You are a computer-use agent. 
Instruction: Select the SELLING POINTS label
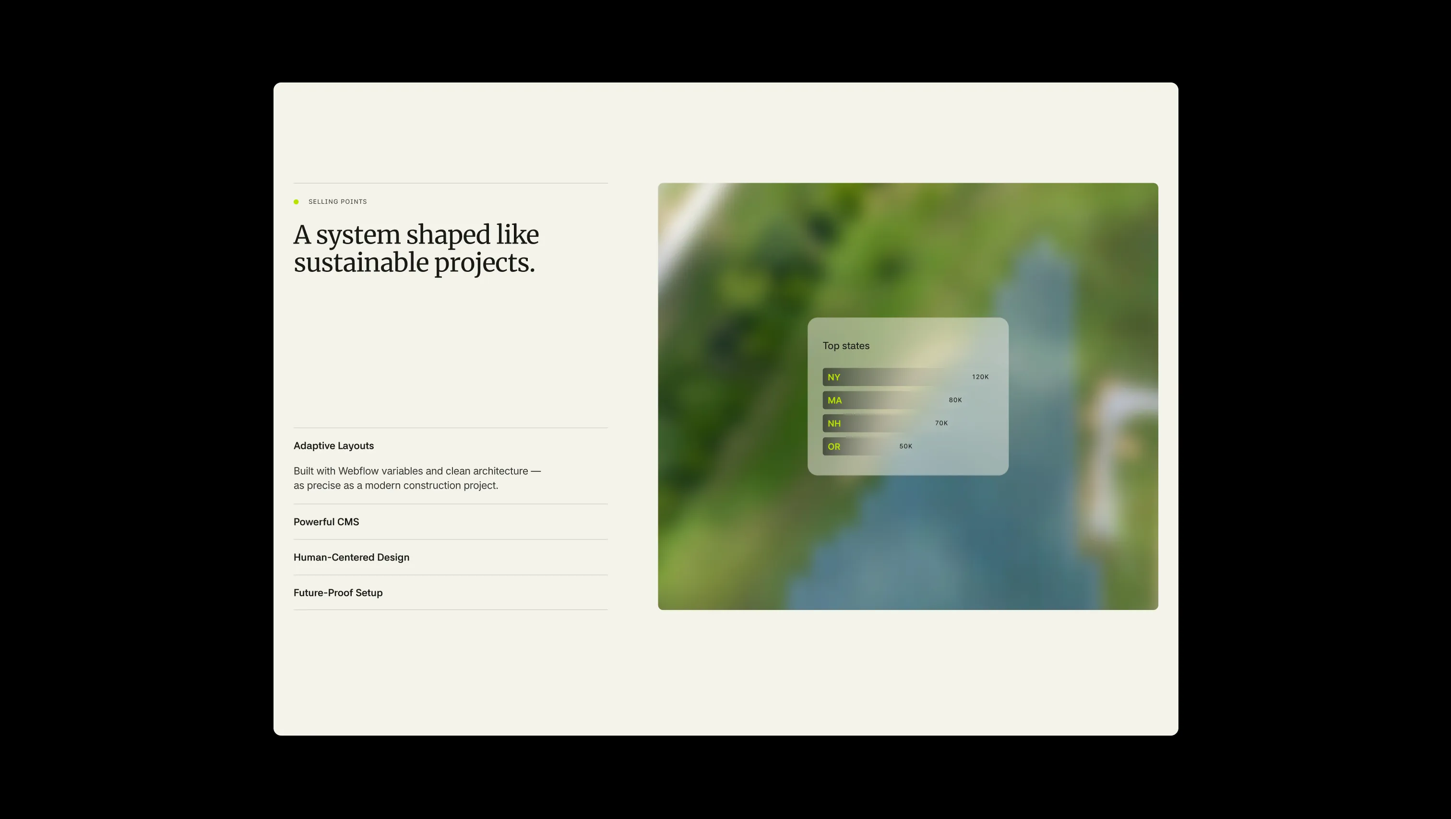[337, 201]
